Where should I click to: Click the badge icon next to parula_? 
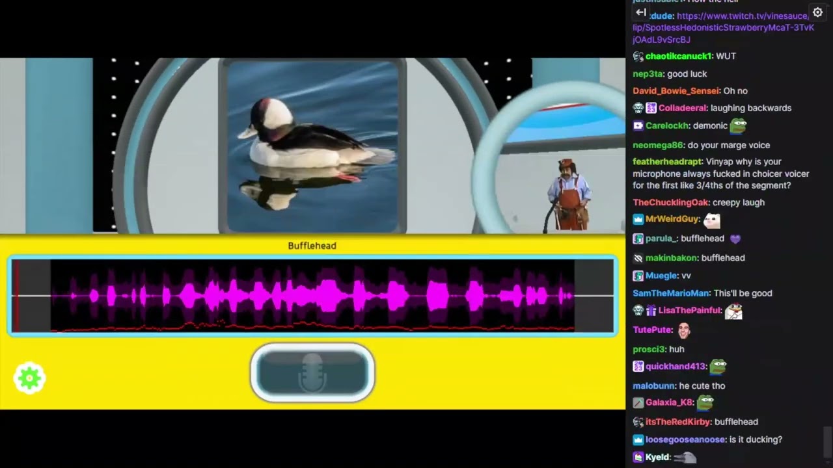[638, 239]
